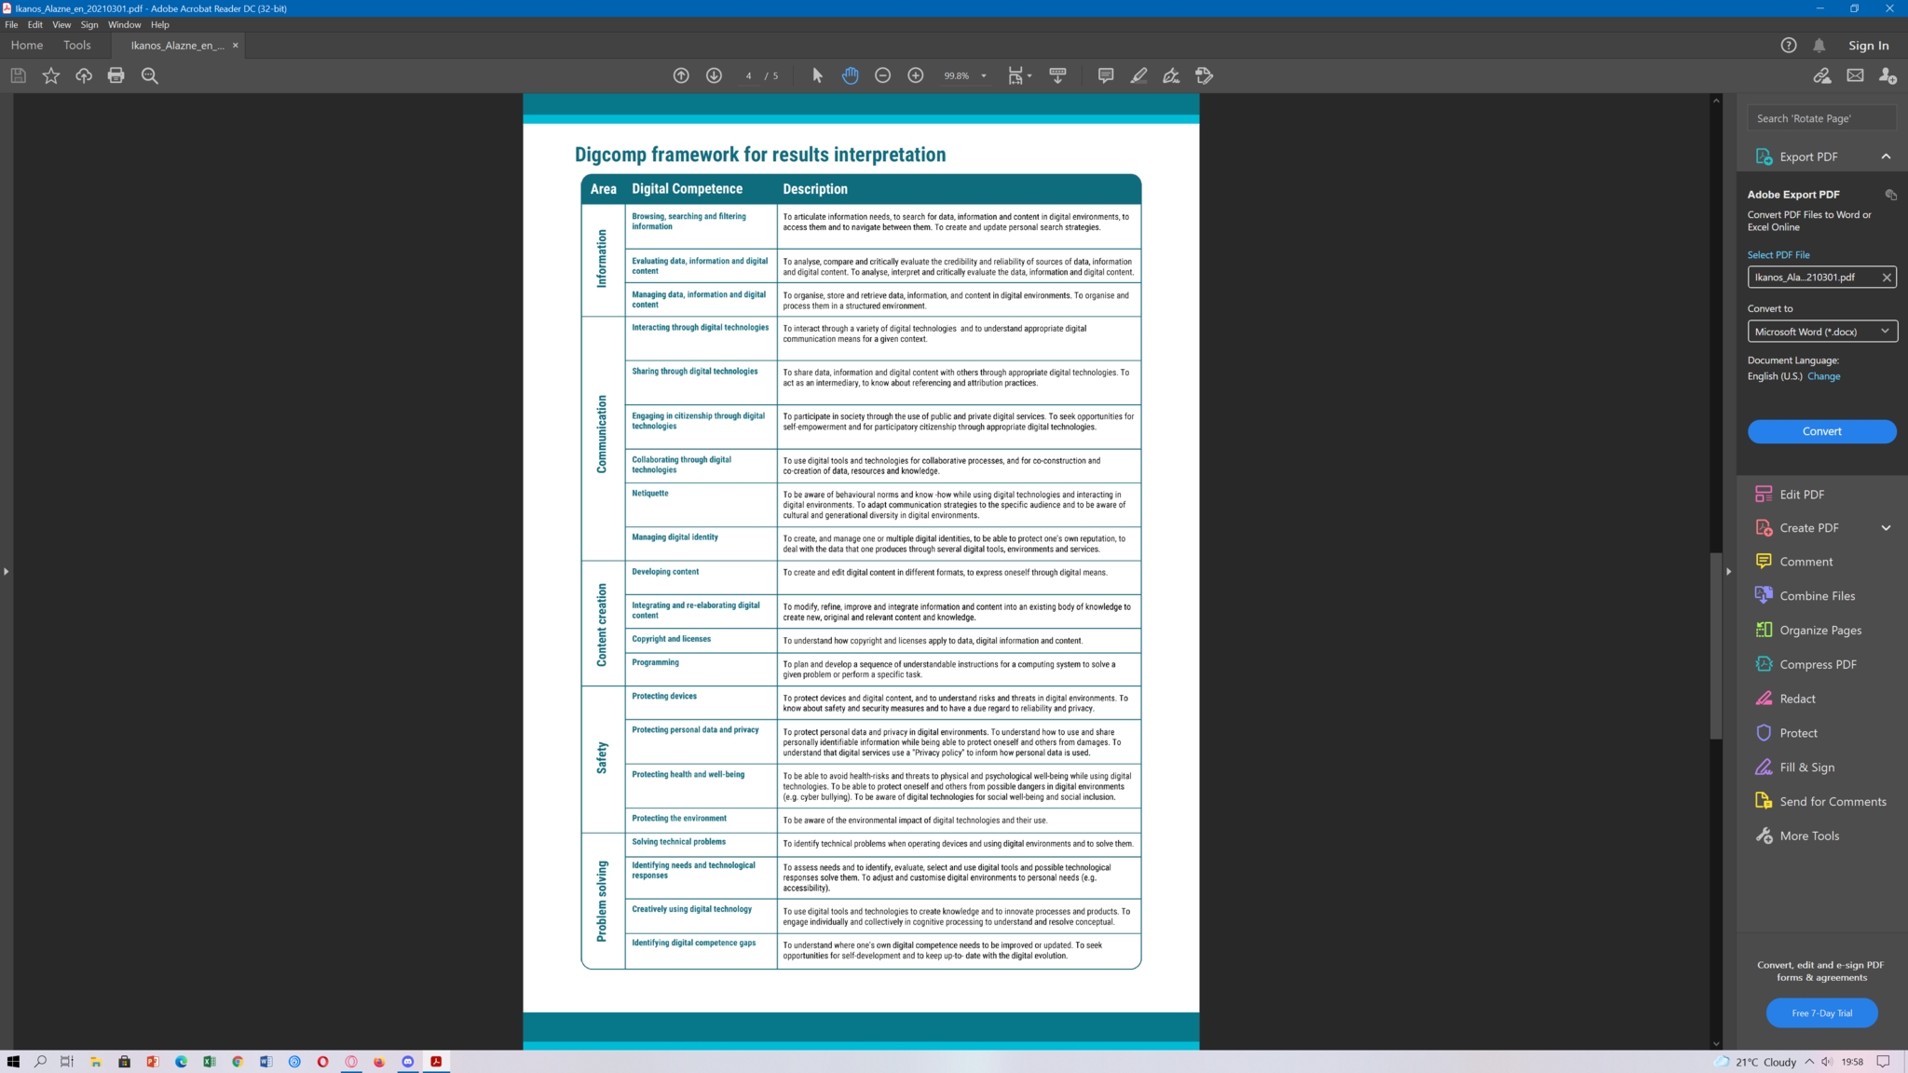Open the zoom level dropdown

tap(984, 75)
